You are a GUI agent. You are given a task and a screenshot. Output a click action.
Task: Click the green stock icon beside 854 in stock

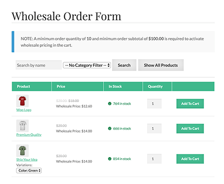tap(110, 159)
